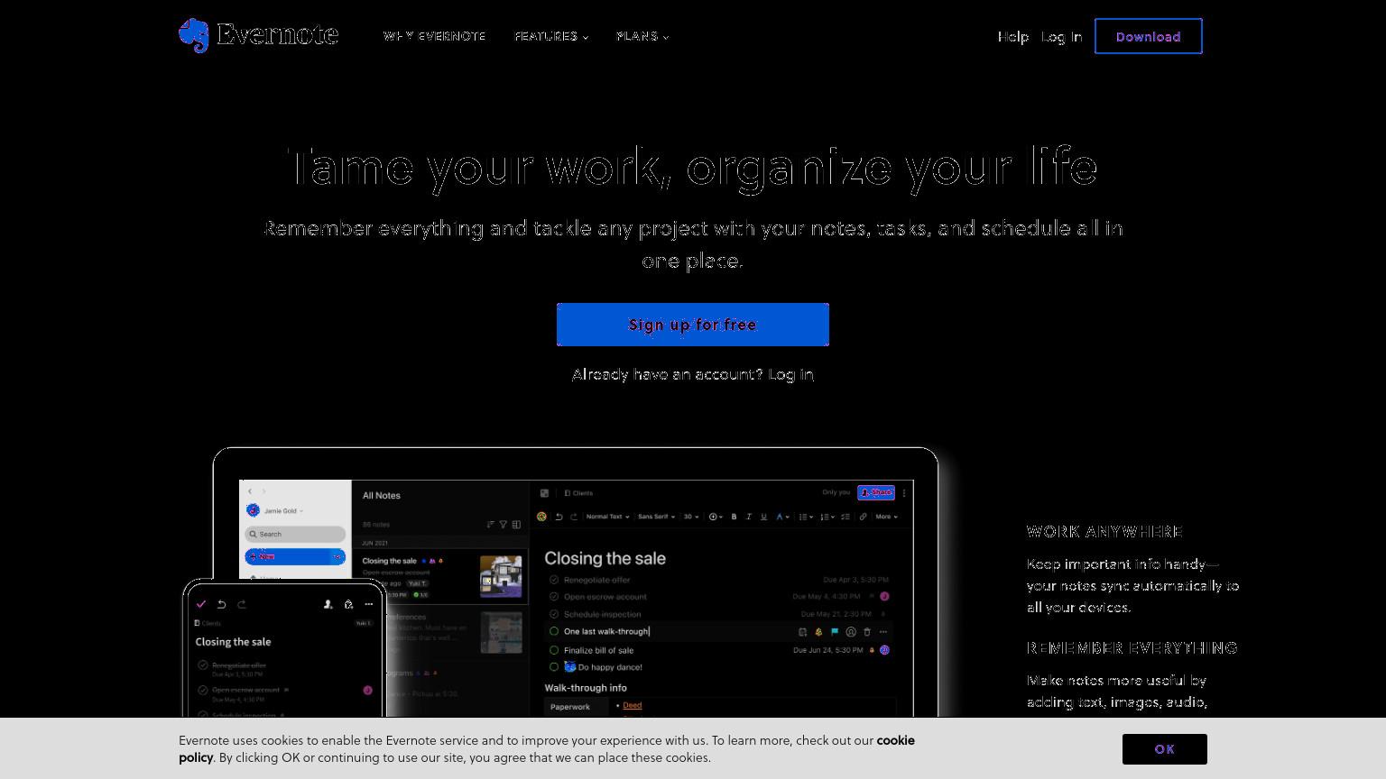Click the layout view icon in All Notes

click(x=516, y=524)
